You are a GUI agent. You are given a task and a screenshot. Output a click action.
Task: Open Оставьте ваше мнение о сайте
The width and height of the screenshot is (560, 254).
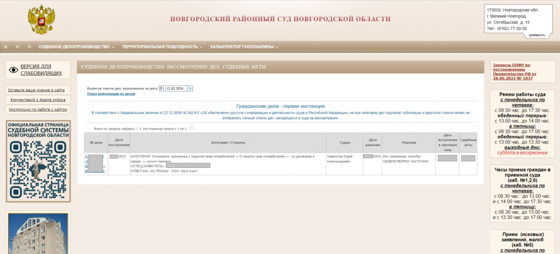click(x=37, y=90)
